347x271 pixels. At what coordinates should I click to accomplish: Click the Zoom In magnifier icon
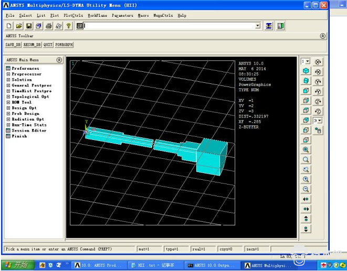pyautogui.click(x=306, y=179)
